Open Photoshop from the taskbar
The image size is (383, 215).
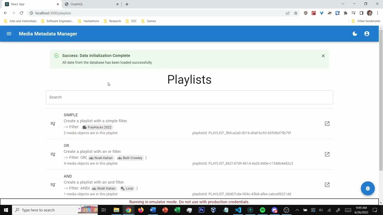click(201, 210)
